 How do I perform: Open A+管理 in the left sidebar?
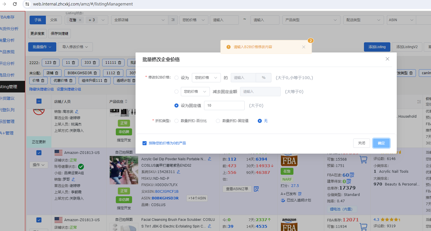tap(7, 133)
